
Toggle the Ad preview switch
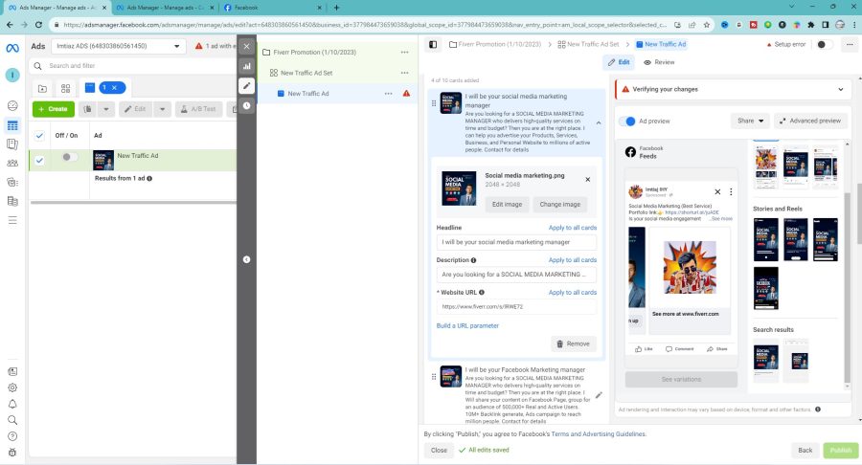pos(627,122)
